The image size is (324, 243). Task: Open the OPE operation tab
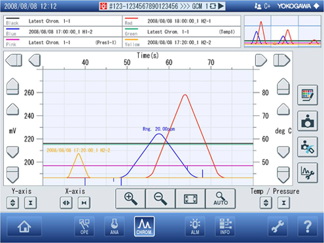tap(84, 227)
